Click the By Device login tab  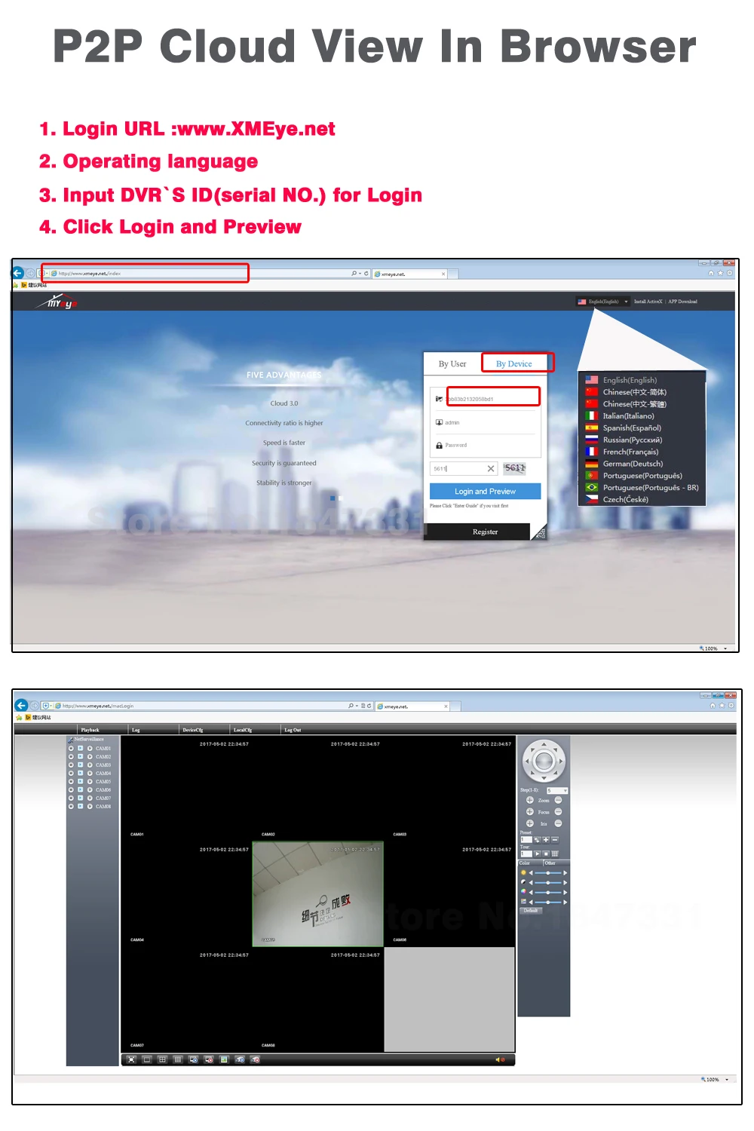pos(514,363)
